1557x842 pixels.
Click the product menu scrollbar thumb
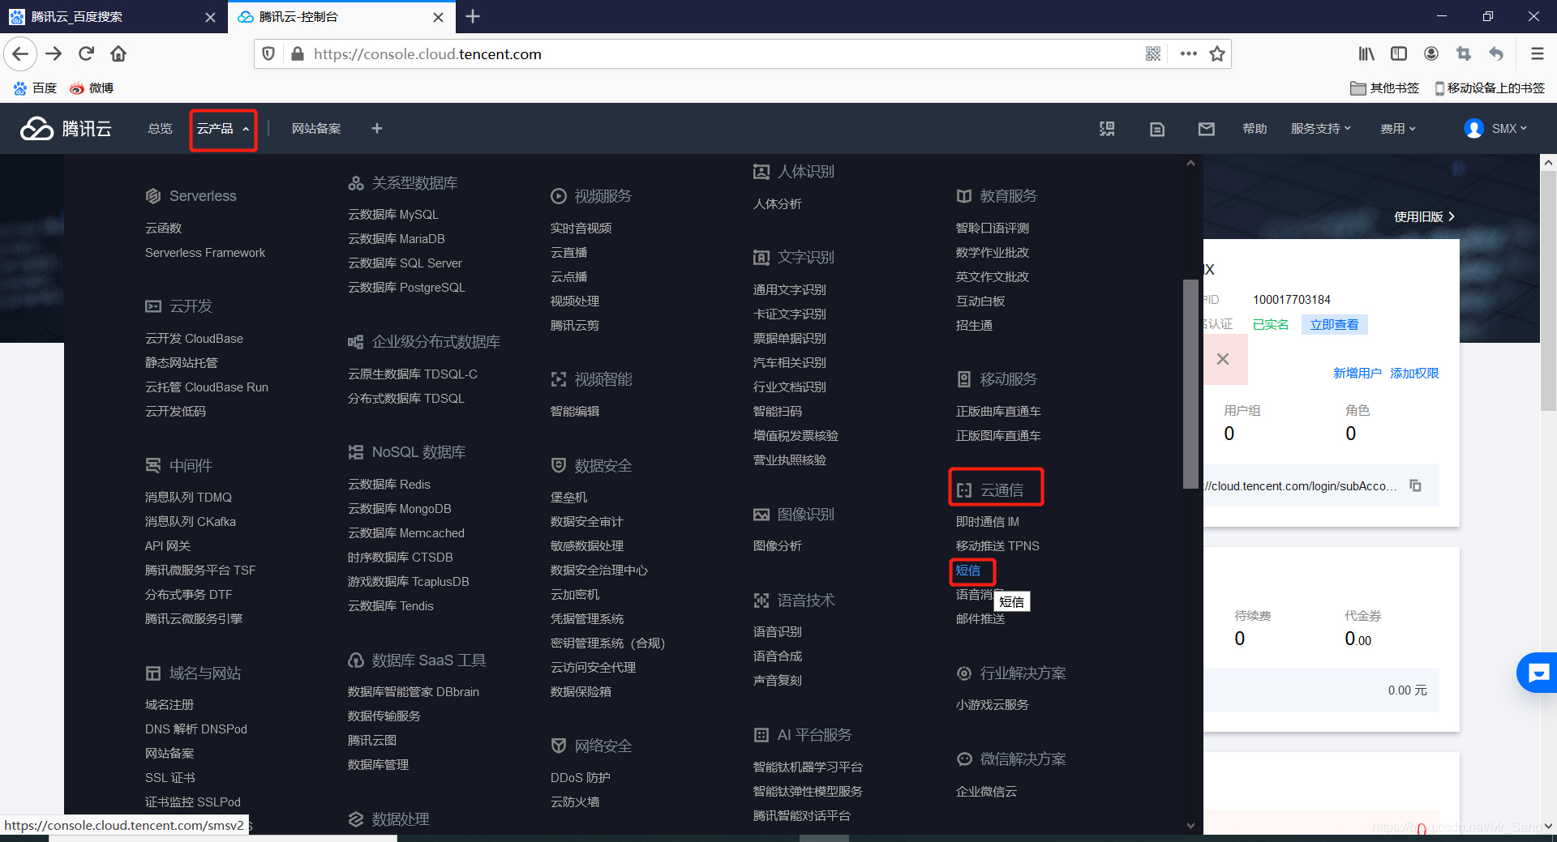[1190, 384]
